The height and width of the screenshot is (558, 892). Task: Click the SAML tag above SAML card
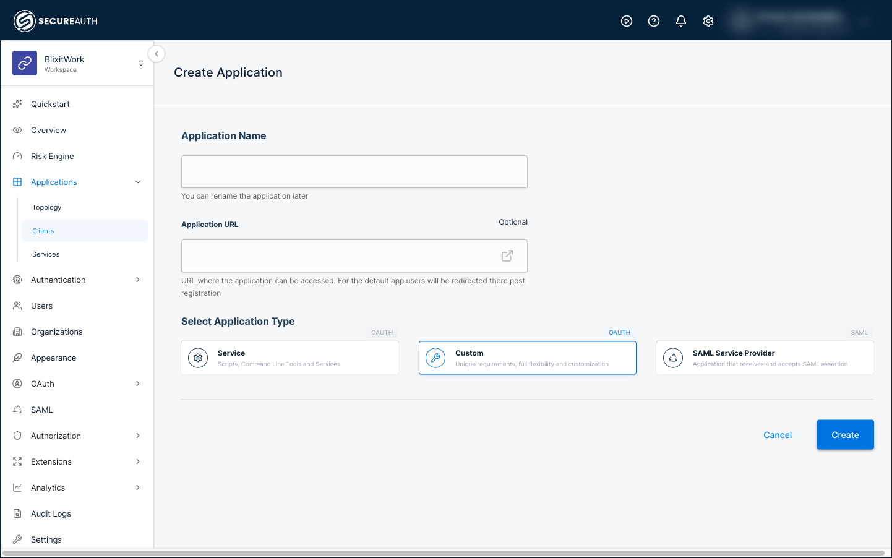859,332
